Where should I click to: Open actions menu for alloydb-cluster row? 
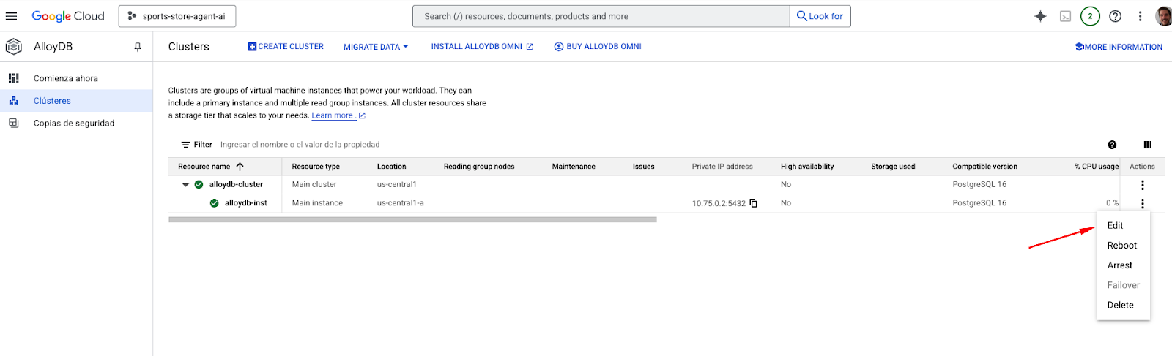pos(1142,185)
